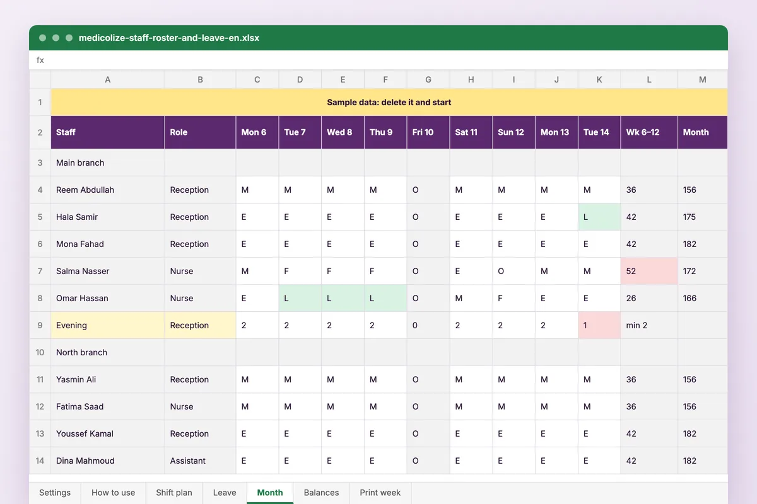Click into the fx formula bar
The image size is (757, 504).
click(378, 60)
